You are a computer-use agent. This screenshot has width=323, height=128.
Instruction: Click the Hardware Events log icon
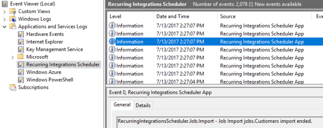pos(21,34)
